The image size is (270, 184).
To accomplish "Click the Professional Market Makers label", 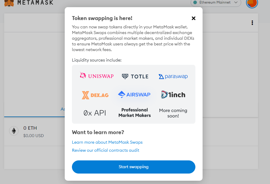I will [x=135, y=113].
